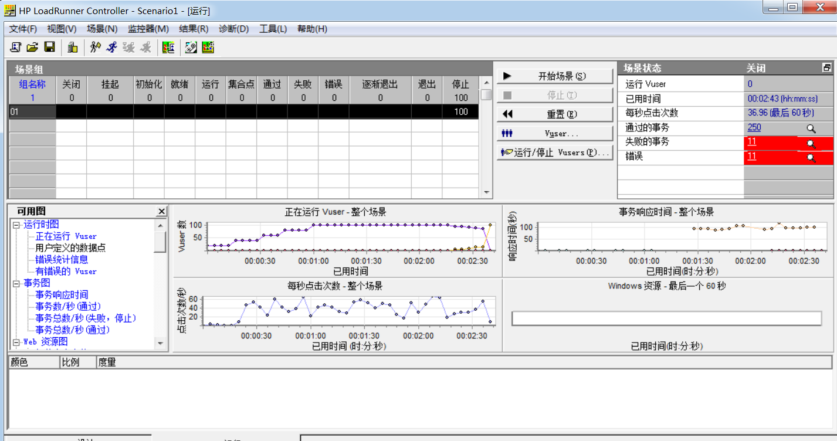Select 事务响应时间 in the available graphs tree

coord(62,295)
